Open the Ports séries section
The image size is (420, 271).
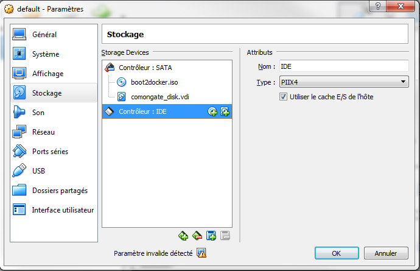coord(54,152)
